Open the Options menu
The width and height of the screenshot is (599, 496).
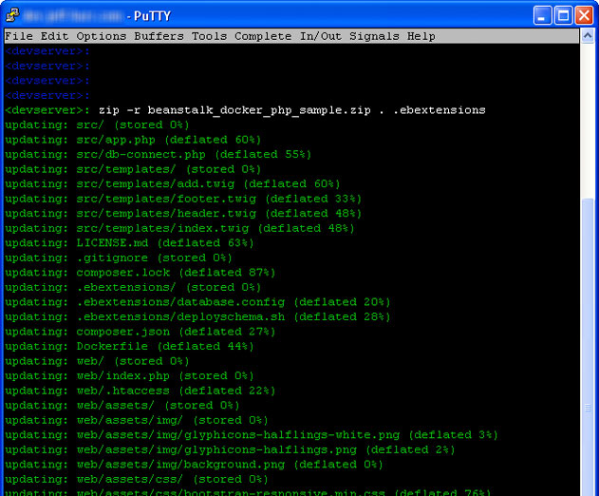click(x=102, y=36)
